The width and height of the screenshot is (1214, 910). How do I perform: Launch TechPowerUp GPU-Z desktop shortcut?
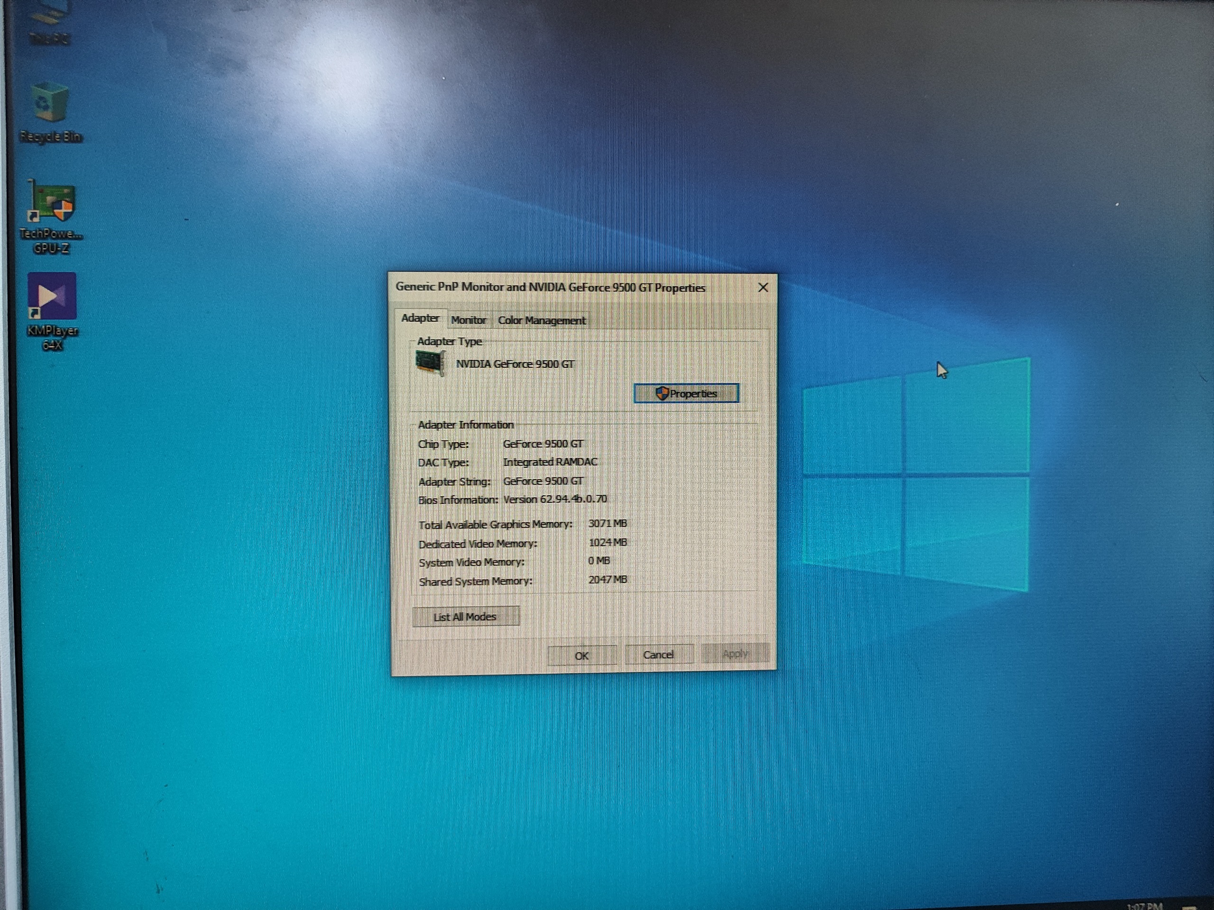click(x=51, y=218)
